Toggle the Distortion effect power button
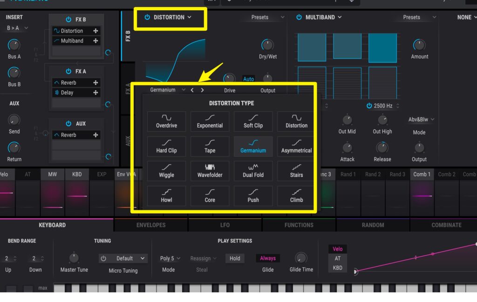The width and height of the screenshot is (477, 302). (x=147, y=17)
